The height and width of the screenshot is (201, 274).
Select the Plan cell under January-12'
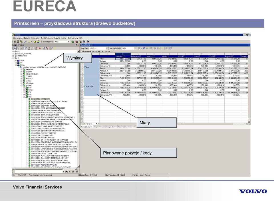pos(123,59)
